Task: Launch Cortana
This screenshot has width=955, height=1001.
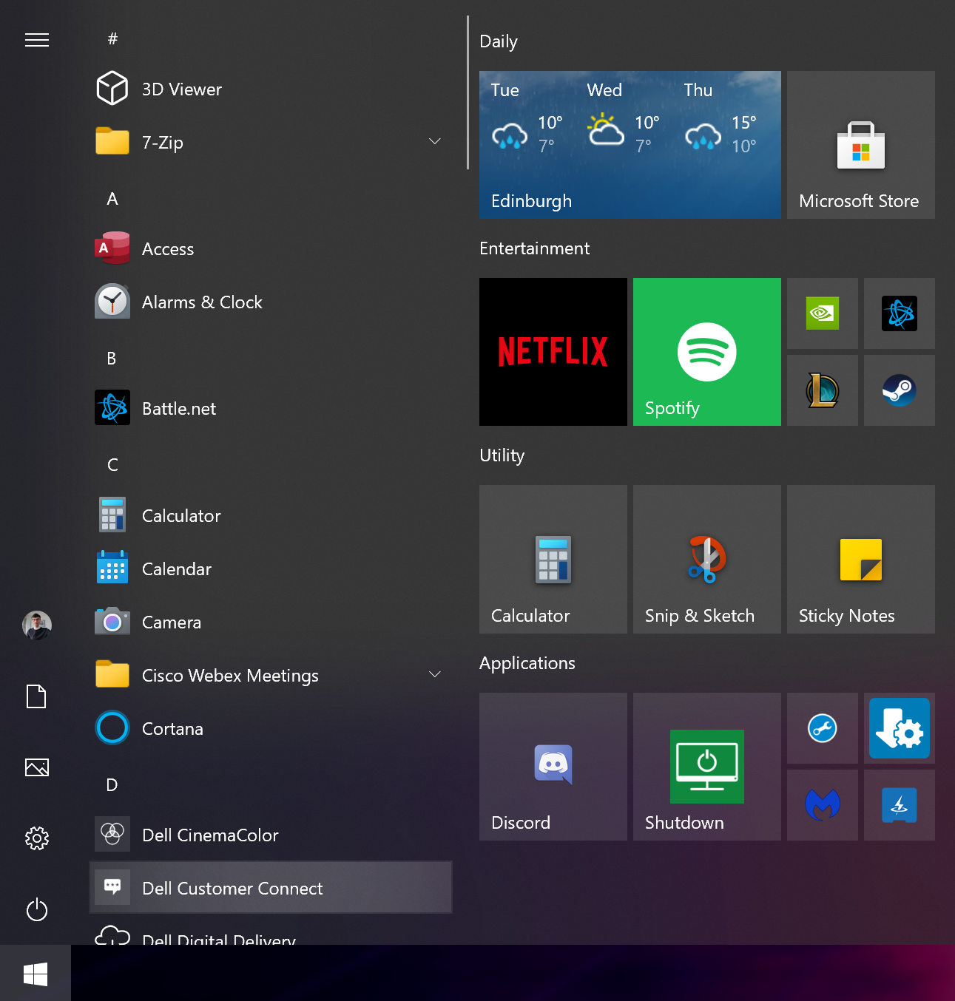Action: point(271,728)
